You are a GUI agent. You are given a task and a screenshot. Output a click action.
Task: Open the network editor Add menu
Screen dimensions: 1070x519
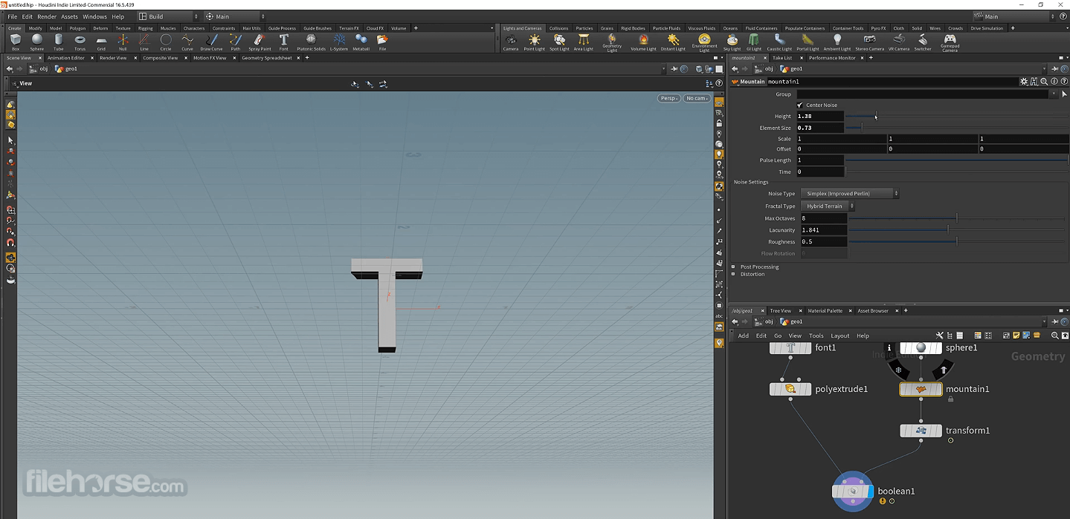coord(743,336)
